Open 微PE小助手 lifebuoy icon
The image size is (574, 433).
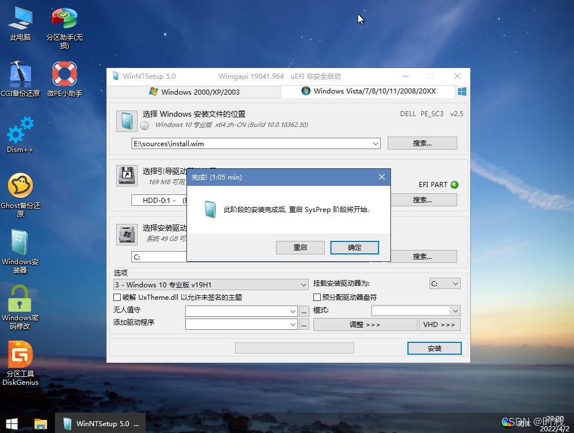click(65, 79)
